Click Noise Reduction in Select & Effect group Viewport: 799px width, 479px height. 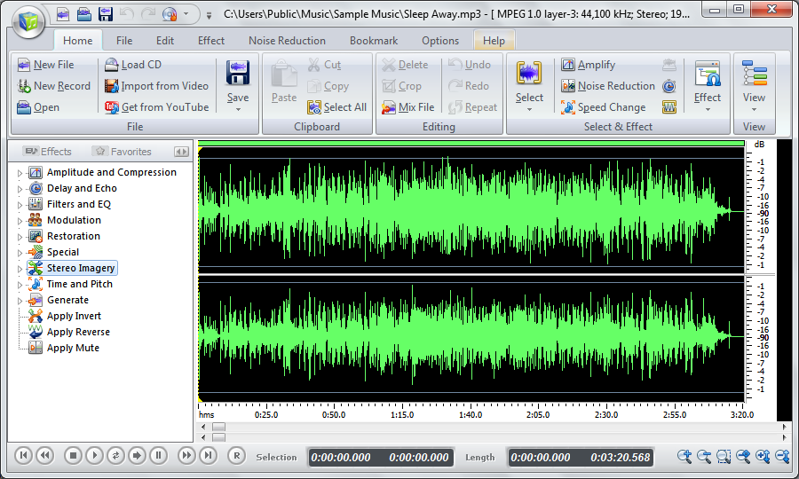click(x=608, y=86)
